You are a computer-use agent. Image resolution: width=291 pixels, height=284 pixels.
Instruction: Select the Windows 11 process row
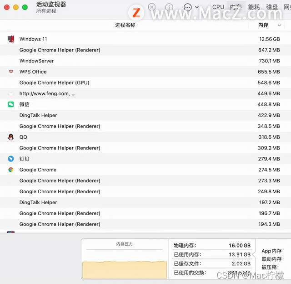pyautogui.click(x=145, y=39)
